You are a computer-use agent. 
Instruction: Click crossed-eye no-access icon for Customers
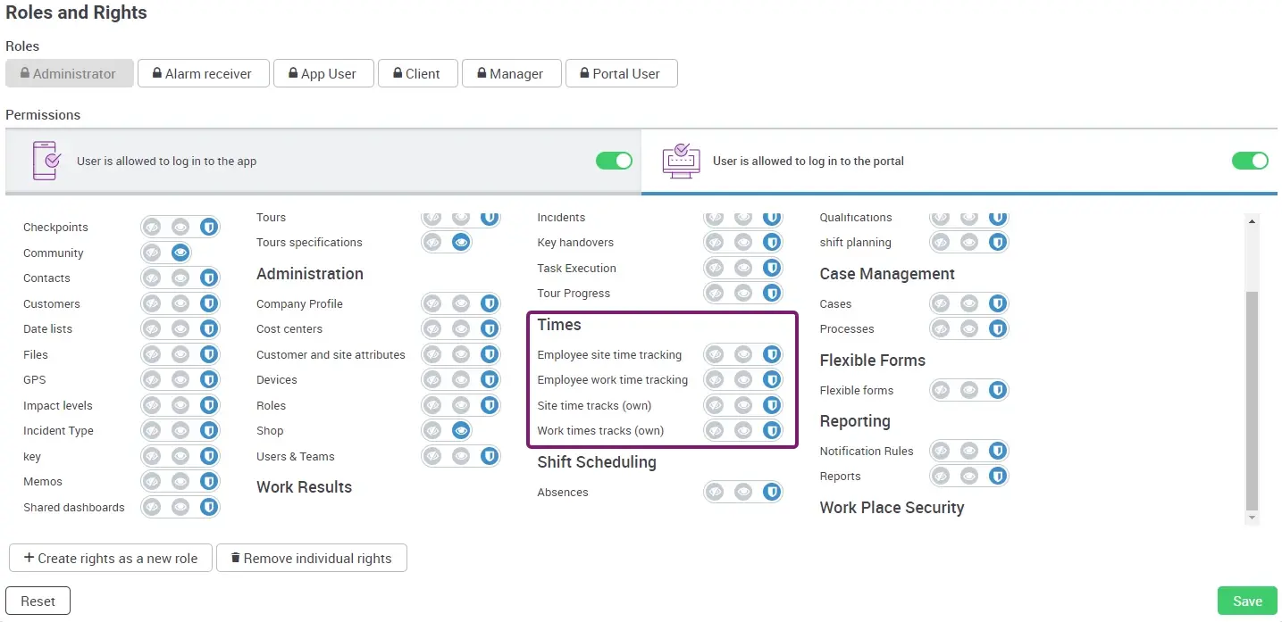point(153,303)
